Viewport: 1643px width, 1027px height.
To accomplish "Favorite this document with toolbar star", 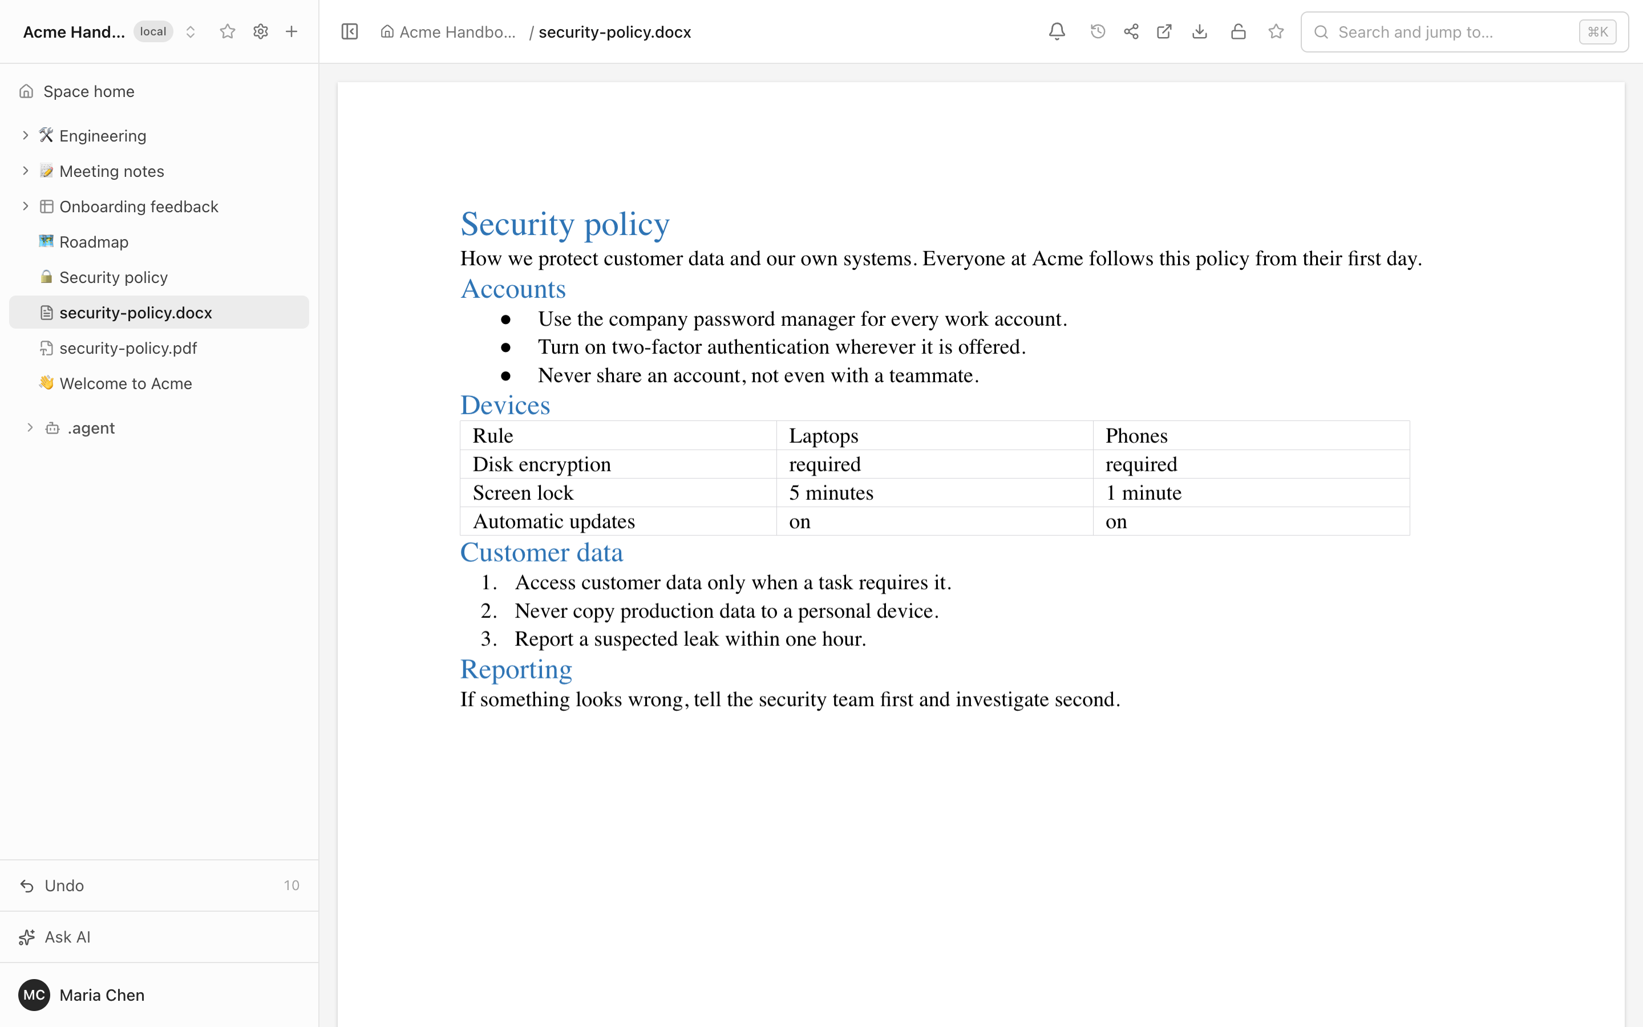I will tap(1276, 32).
